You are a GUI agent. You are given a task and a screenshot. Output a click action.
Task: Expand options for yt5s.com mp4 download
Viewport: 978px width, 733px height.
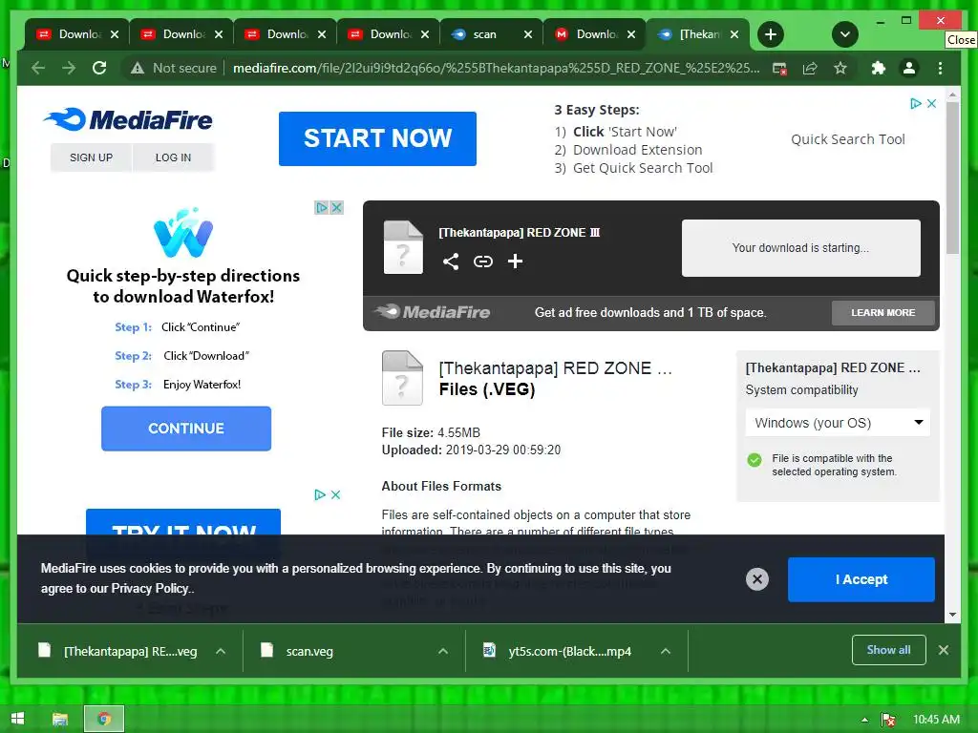pyautogui.click(x=666, y=651)
